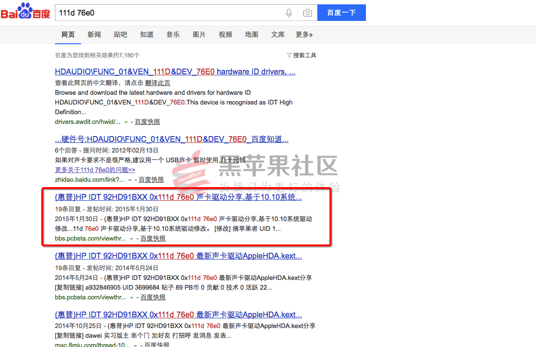Expand the 更多» menu
The image size is (536, 347).
304,35
